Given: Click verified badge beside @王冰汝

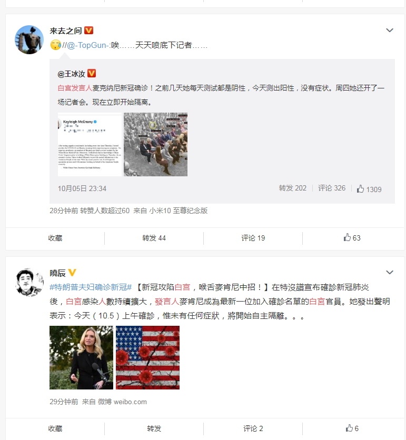Looking at the screenshot, I should tap(92, 73).
